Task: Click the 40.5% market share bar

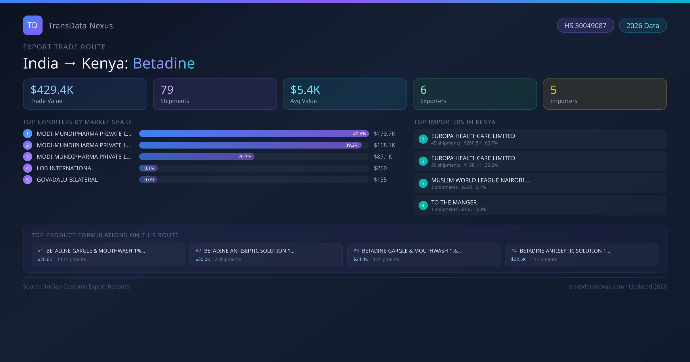Action: click(254, 134)
